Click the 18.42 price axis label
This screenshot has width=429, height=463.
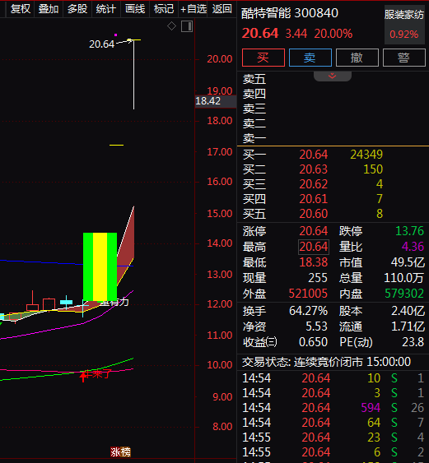[216, 101]
